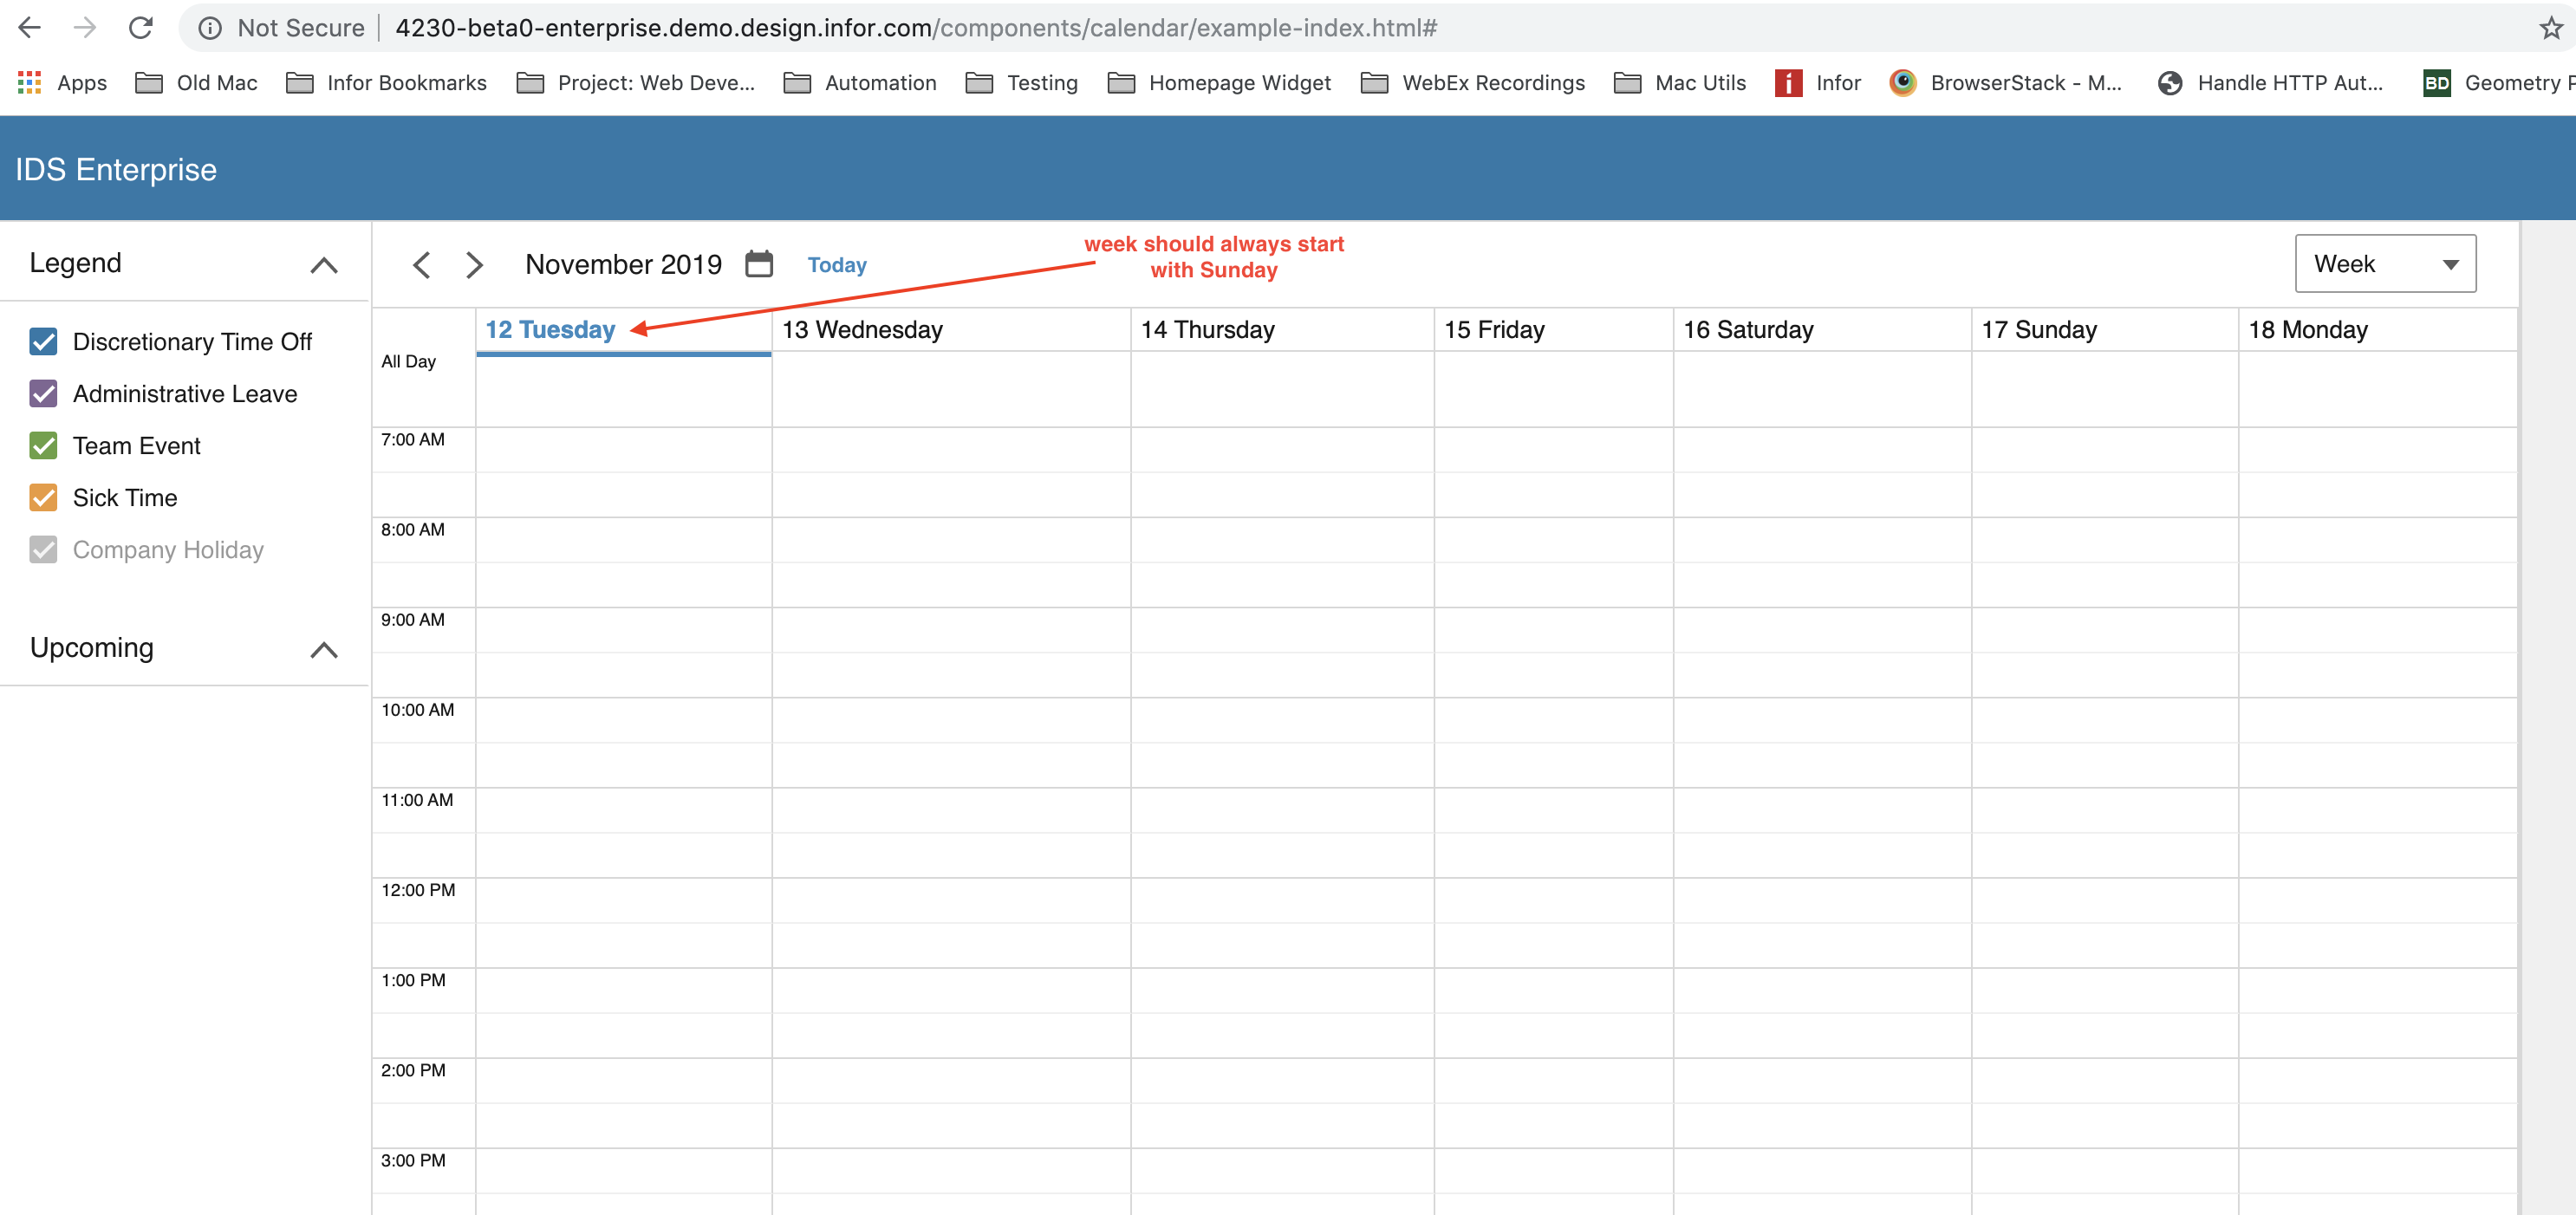The width and height of the screenshot is (2576, 1215).
Task: Toggle the Team Event checkbox
Action: tap(43, 446)
